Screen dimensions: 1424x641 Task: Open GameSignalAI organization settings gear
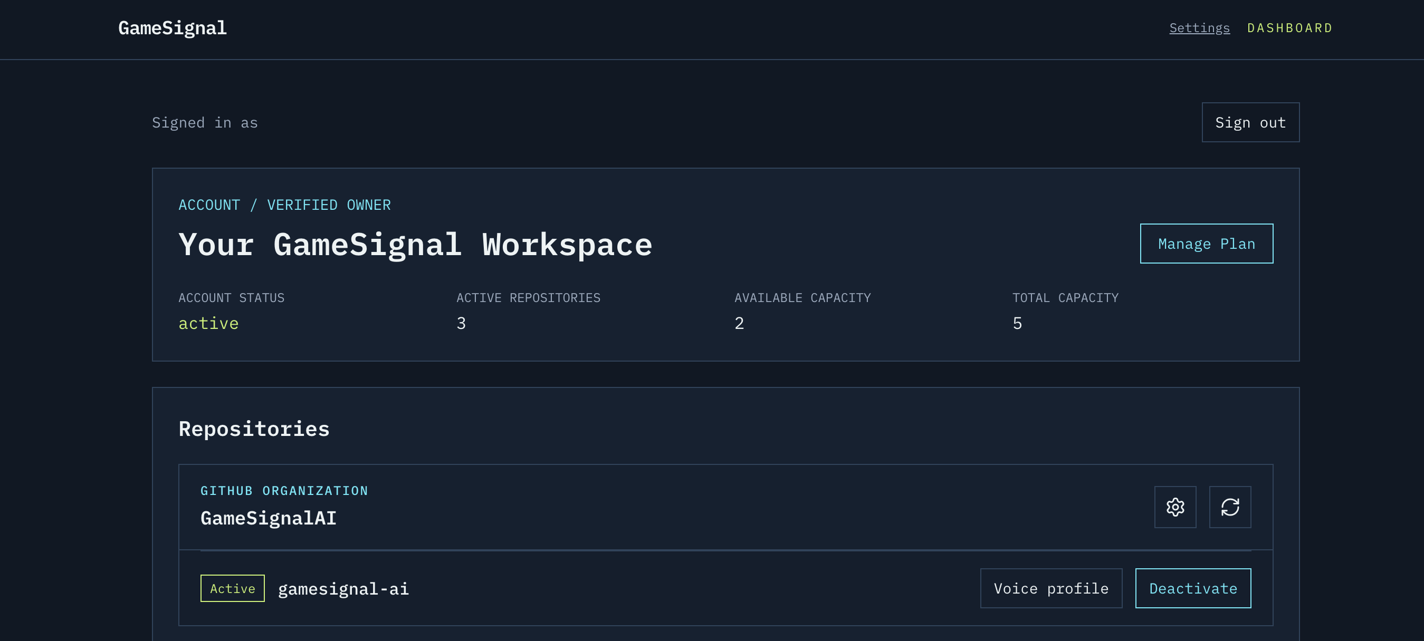[x=1174, y=507]
